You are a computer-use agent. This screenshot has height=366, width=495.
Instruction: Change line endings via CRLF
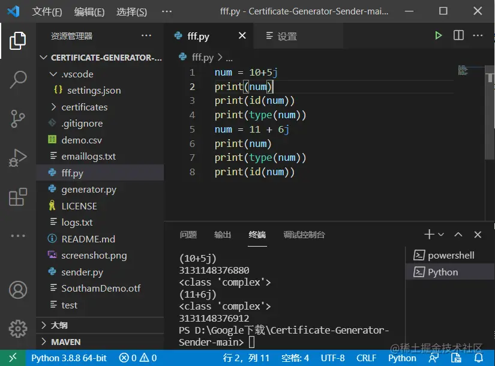tap(366, 358)
